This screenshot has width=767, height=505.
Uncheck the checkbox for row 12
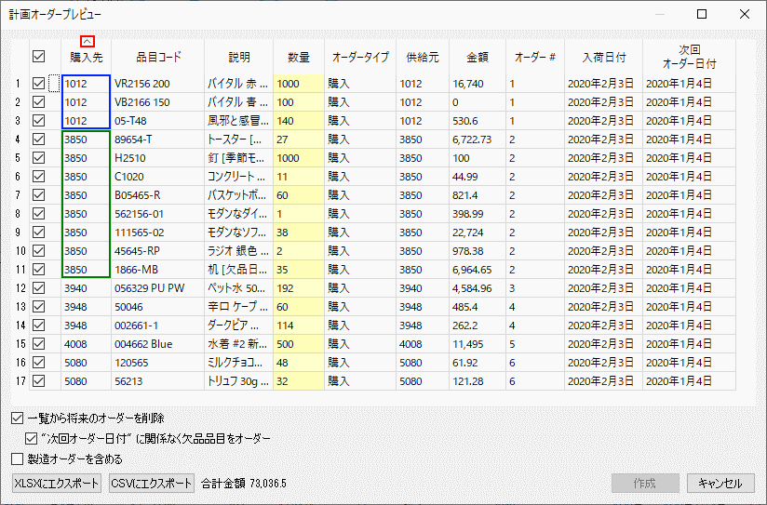point(38,288)
